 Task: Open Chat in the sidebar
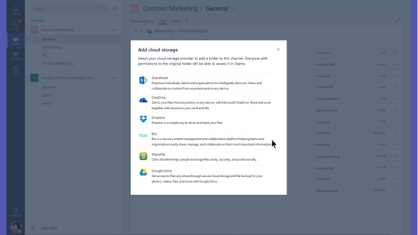click(16, 25)
